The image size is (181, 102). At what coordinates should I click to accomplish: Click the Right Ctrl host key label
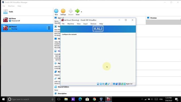click(129, 84)
